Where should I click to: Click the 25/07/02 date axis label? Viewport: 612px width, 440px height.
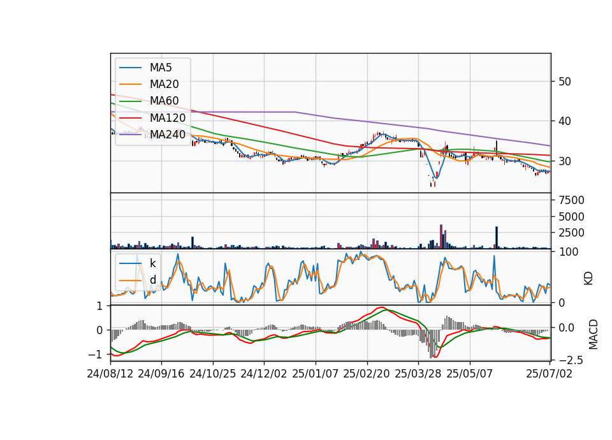click(549, 374)
